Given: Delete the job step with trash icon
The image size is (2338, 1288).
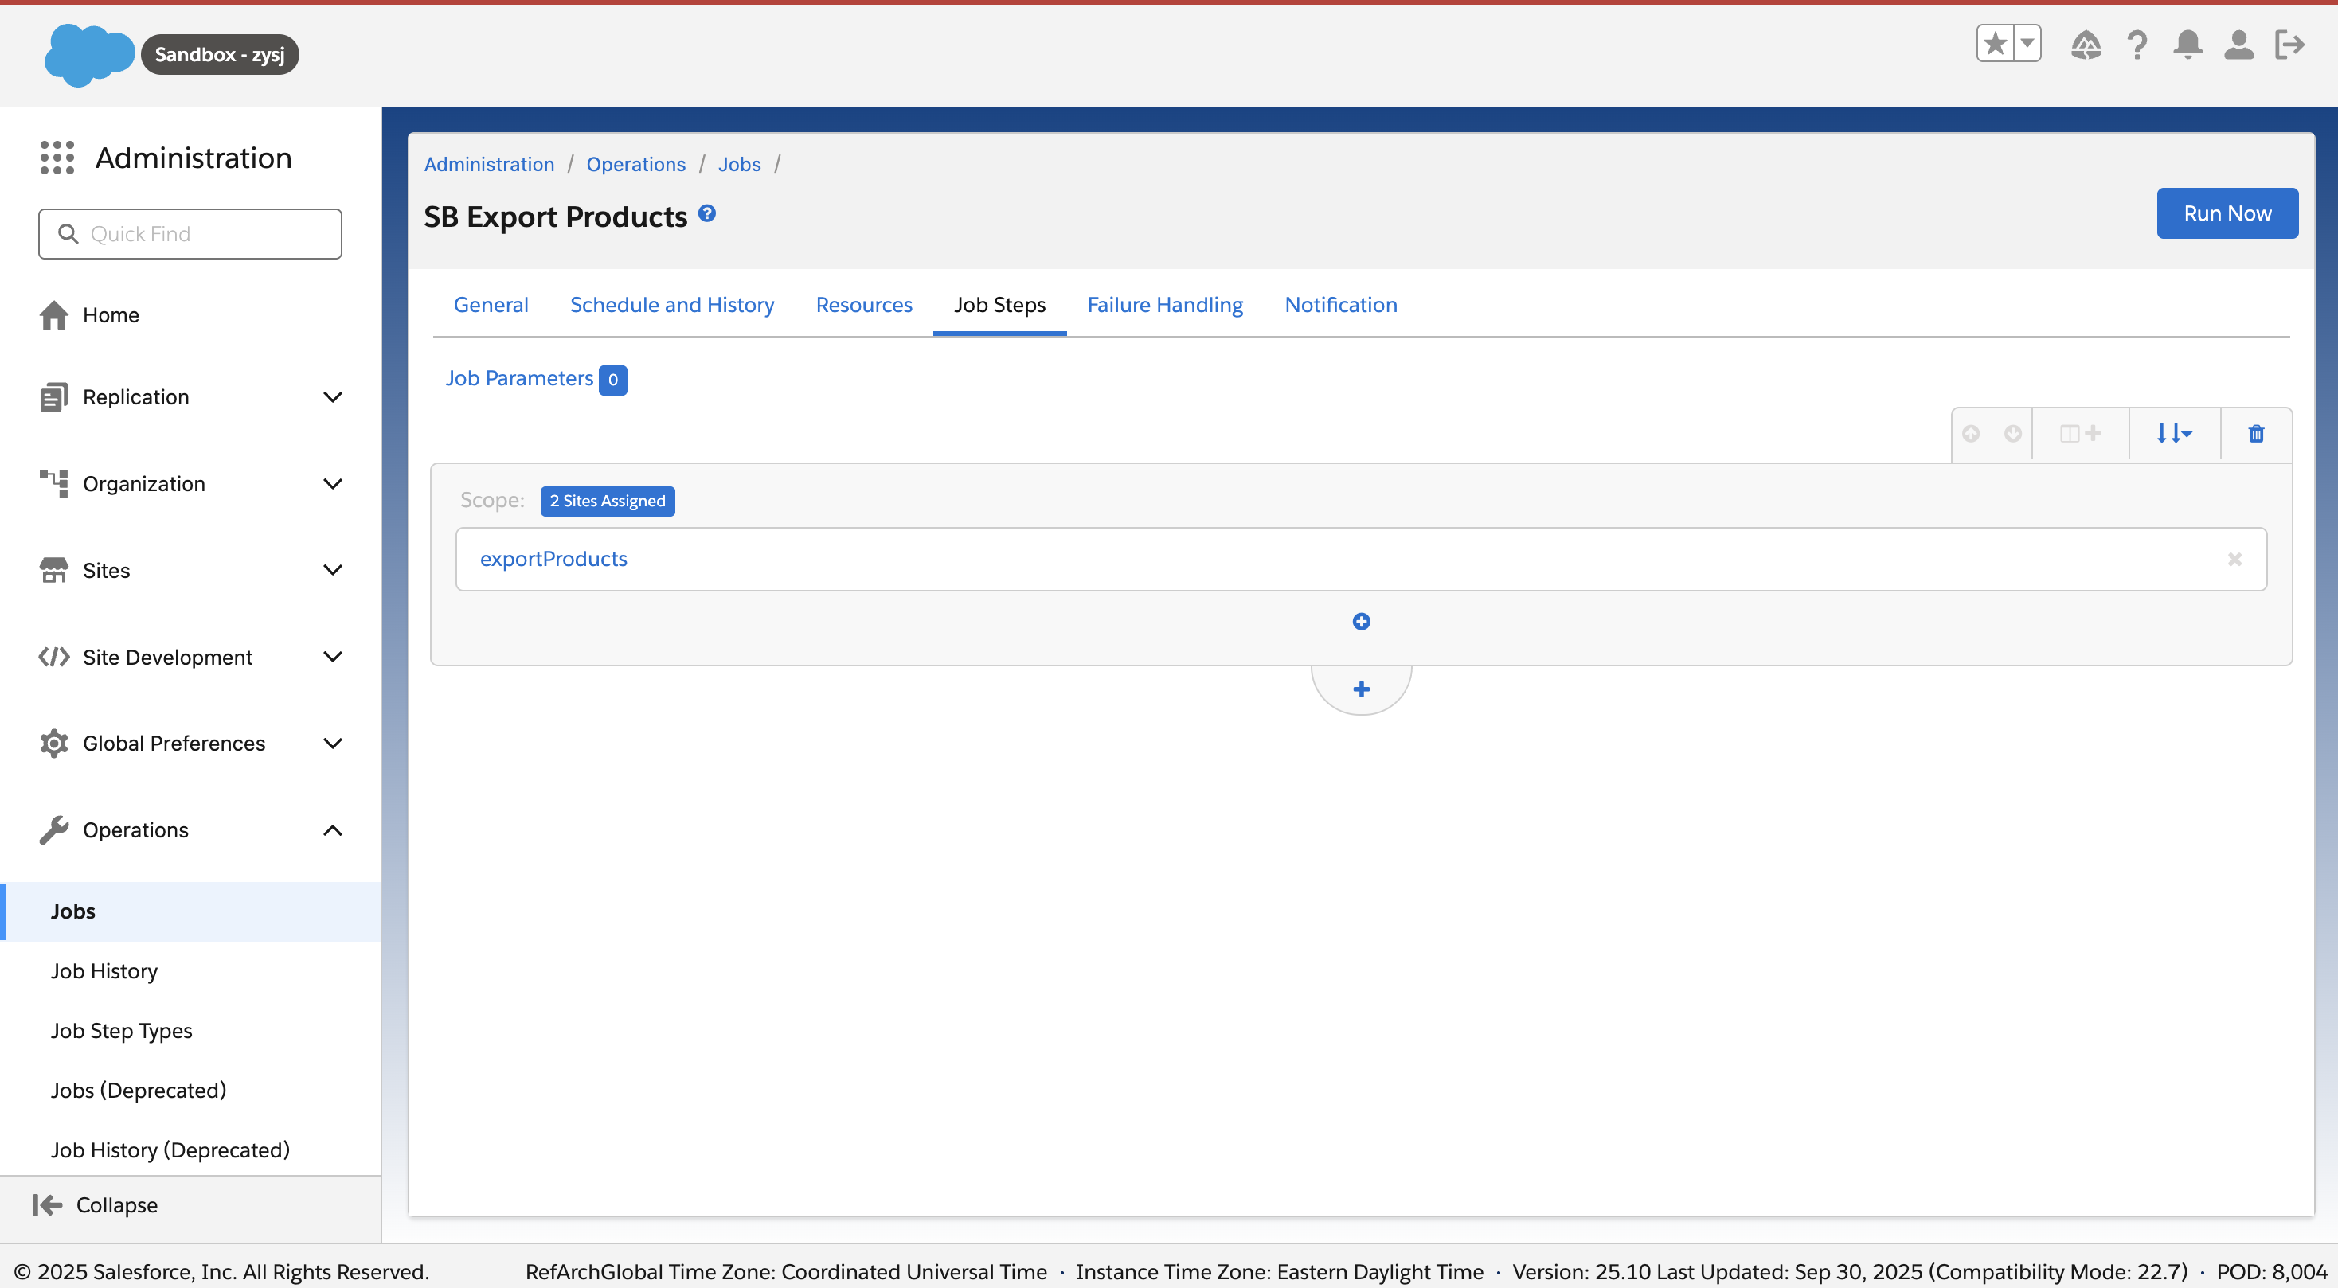Looking at the screenshot, I should (2256, 434).
